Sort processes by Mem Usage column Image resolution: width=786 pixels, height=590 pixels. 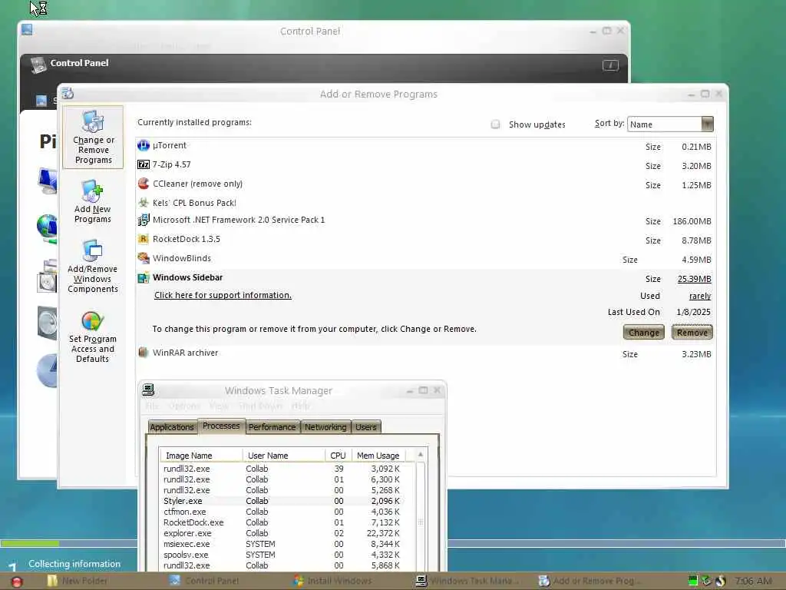378,455
